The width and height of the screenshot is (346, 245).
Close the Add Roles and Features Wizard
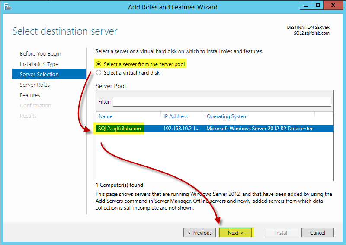coord(333,6)
